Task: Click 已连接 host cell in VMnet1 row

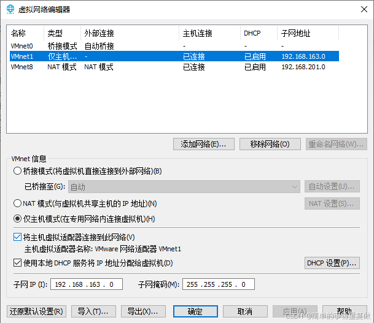Action: 194,56
